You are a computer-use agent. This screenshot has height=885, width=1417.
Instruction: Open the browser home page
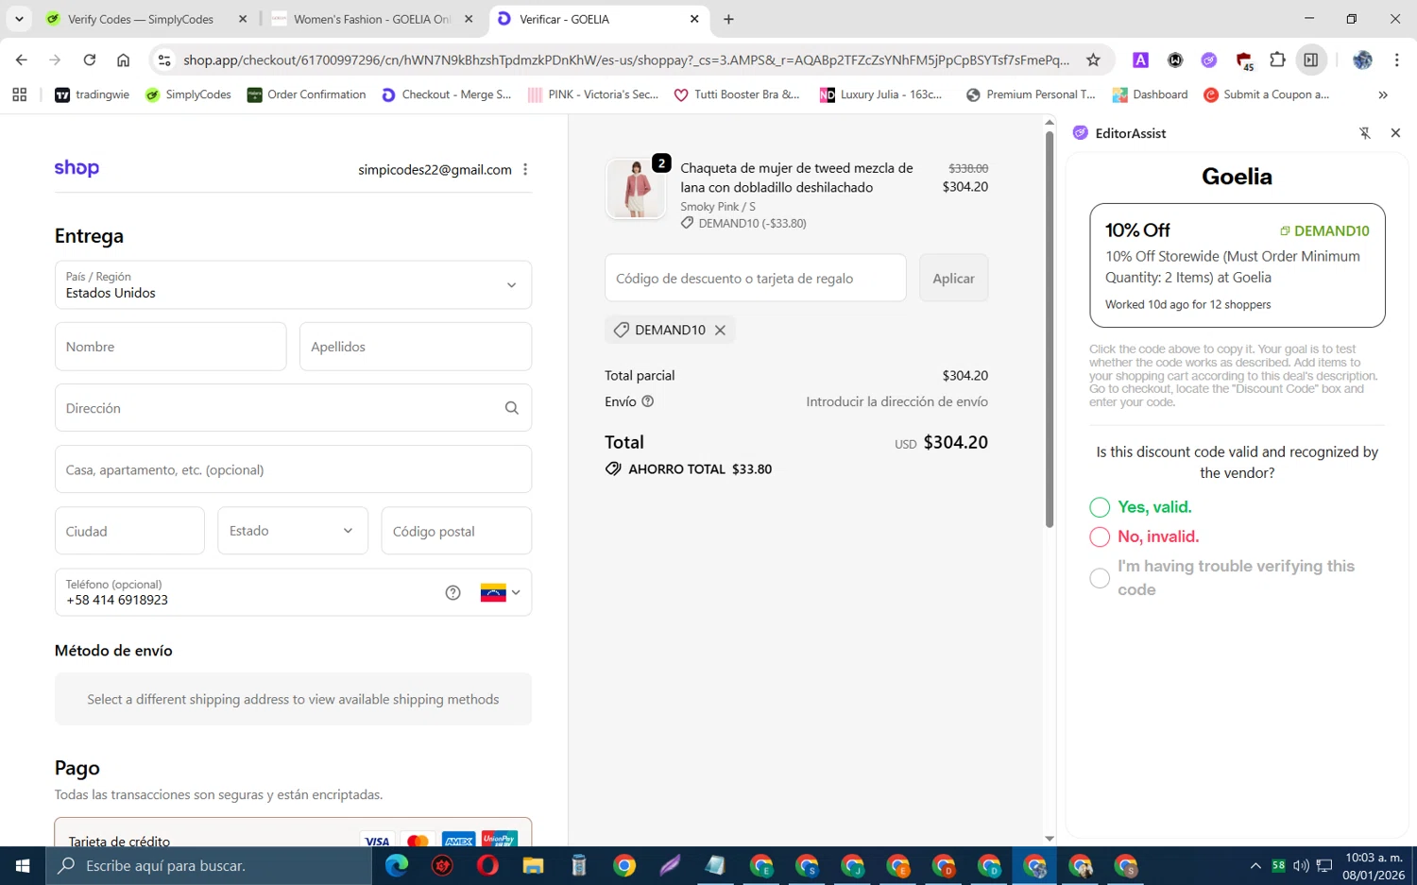123,60
